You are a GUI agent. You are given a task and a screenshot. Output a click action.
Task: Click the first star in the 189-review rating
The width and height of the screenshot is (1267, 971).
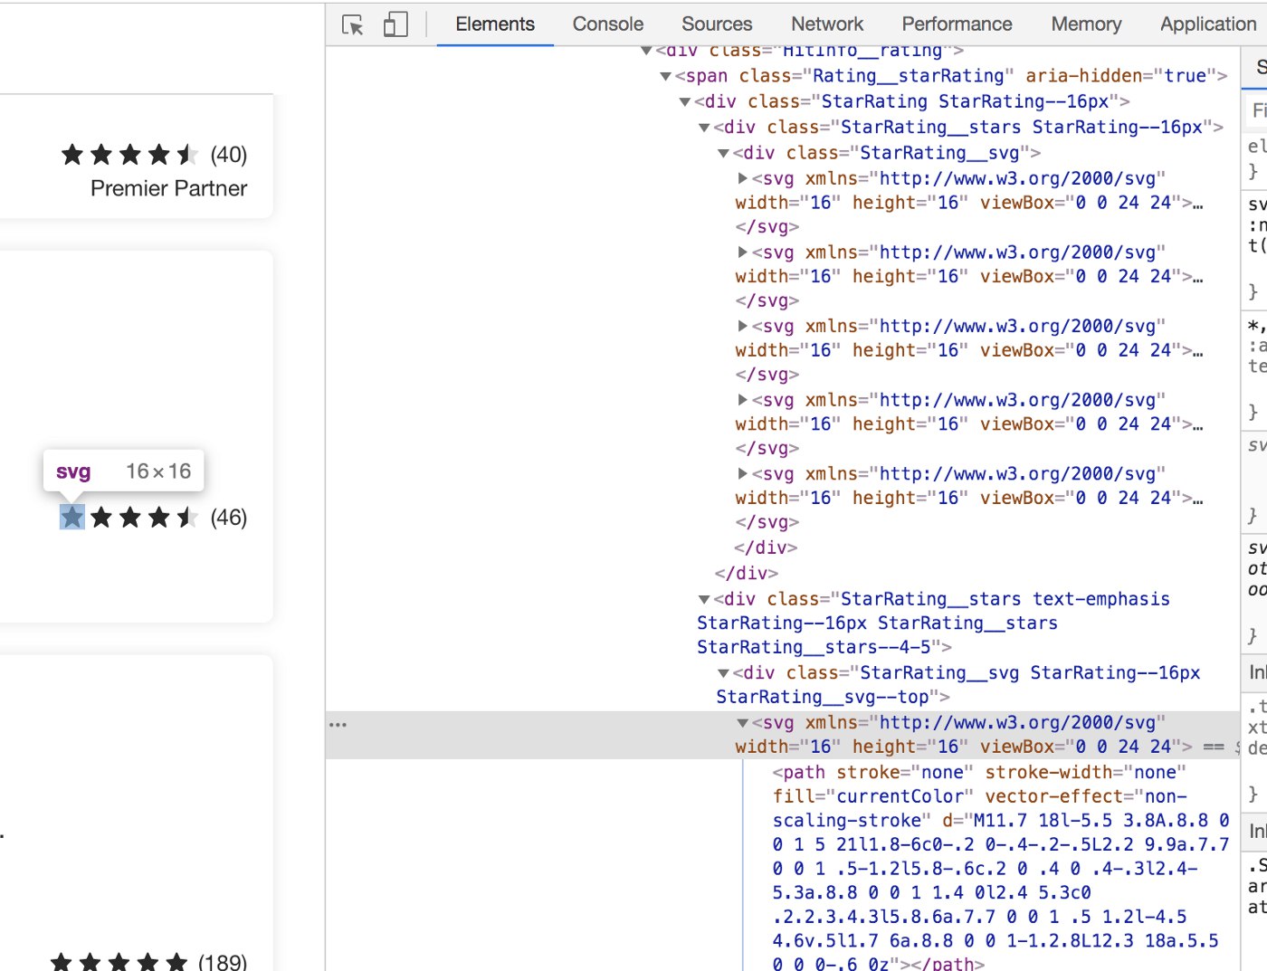pos(61,962)
